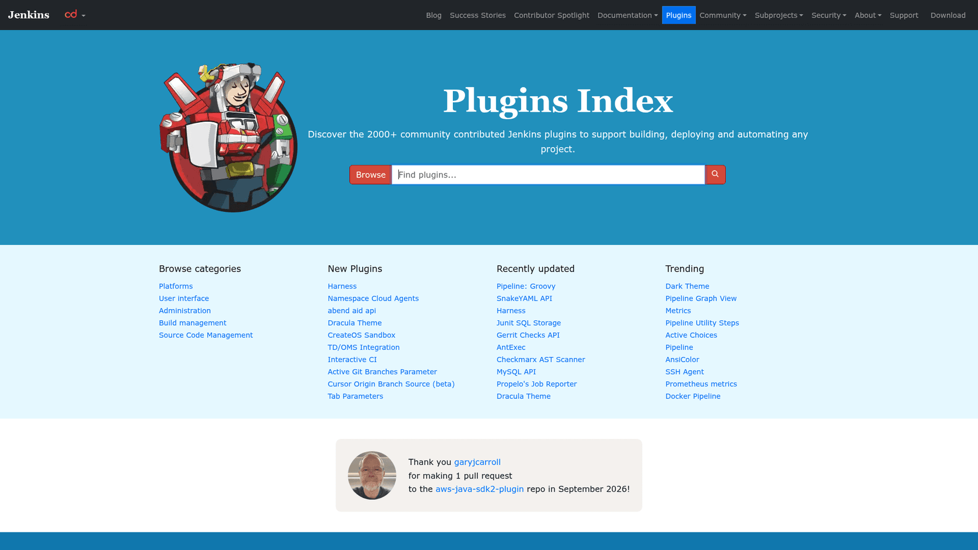The width and height of the screenshot is (978, 550).
Task: Open Checkmarx AST Scanner plugin
Action: (x=541, y=360)
